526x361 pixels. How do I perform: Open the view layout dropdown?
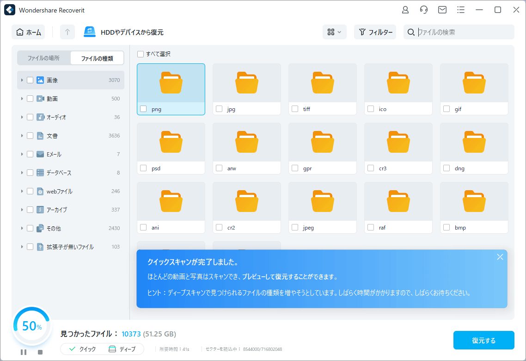pos(334,32)
